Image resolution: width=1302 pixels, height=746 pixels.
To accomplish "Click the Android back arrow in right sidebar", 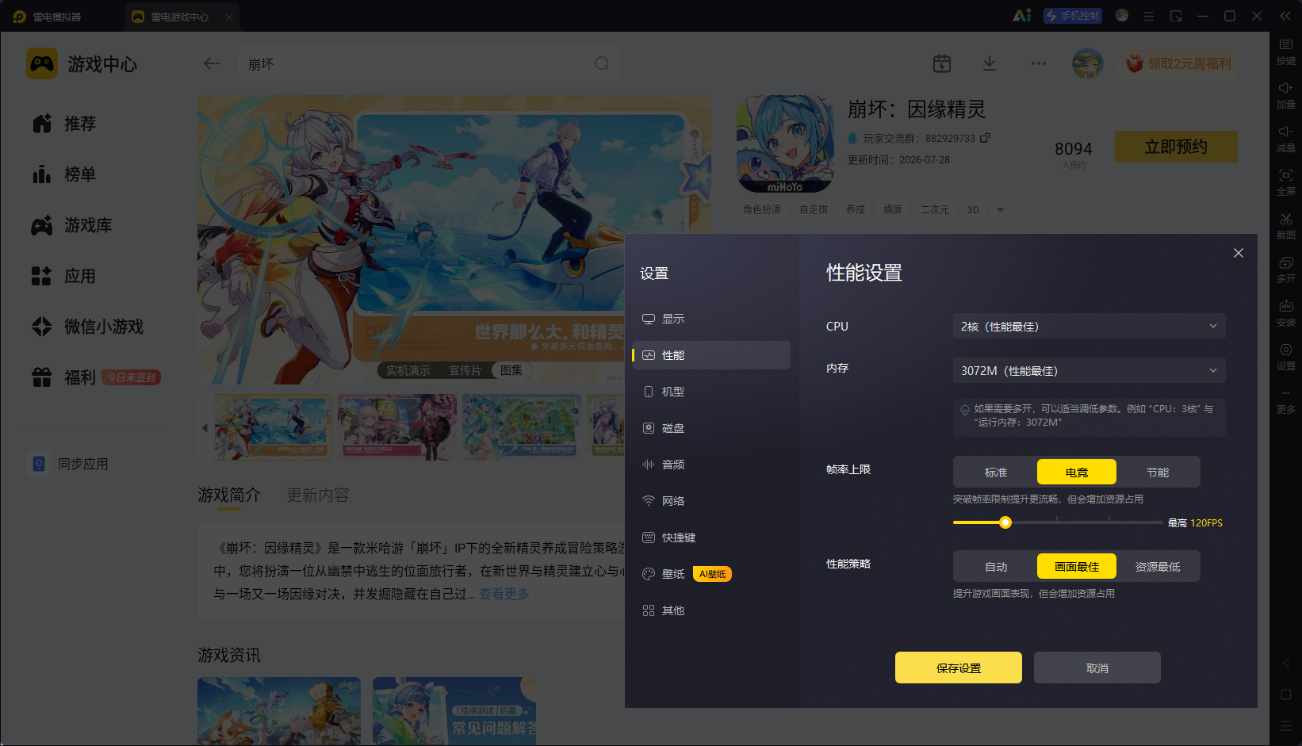I will (x=1286, y=663).
